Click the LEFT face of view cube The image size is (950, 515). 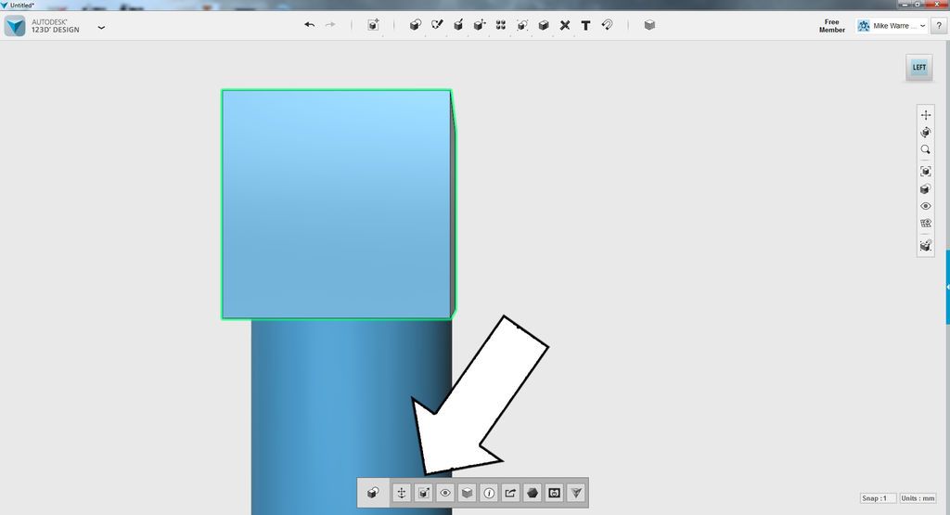tap(919, 67)
